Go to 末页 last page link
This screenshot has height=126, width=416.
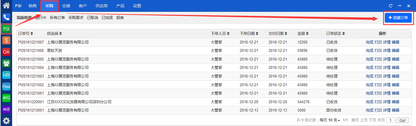click(x=381, y=120)
